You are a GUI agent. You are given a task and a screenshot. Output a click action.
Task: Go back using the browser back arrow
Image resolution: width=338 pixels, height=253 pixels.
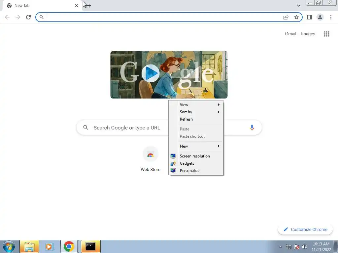click(7, 17)
